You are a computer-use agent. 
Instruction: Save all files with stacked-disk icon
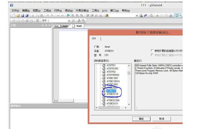27,16
